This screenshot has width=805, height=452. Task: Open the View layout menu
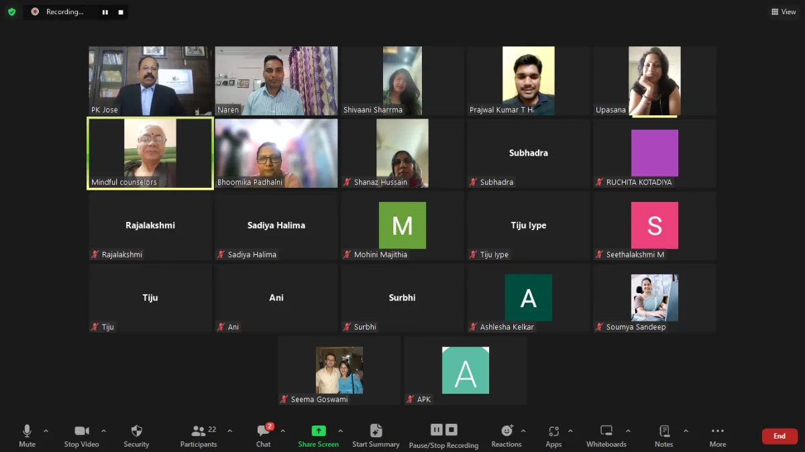click(784, 12)
